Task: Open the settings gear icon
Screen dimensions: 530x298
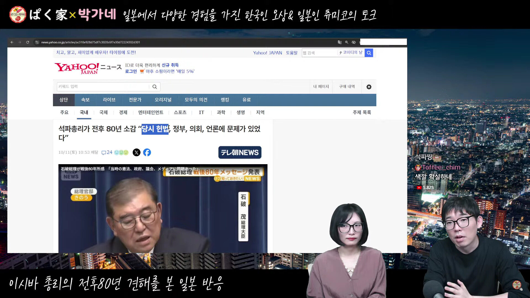Action: point(369,87)
